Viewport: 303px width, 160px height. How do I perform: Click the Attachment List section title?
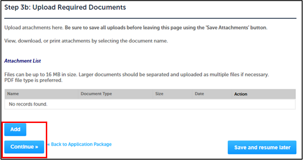[x=22, y=61]
